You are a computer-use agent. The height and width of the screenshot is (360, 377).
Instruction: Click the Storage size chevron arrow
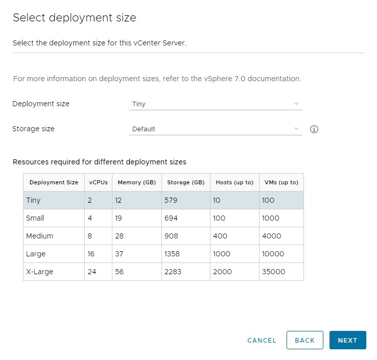pos(296,129)
